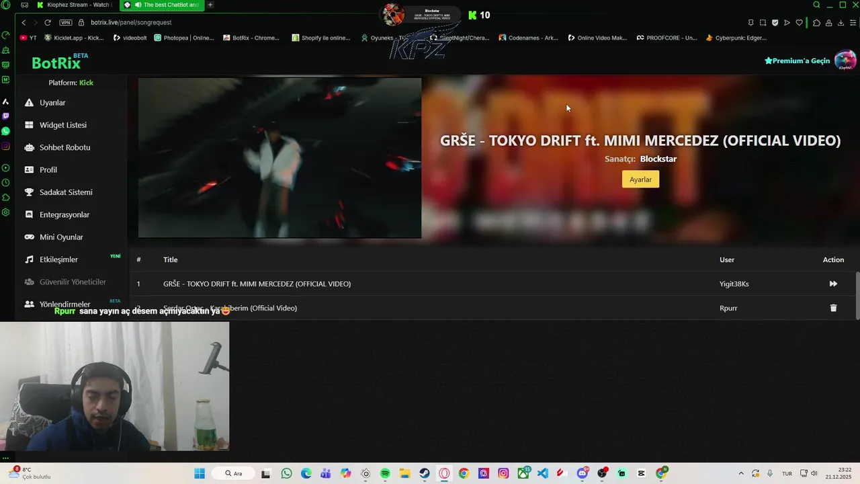Viewport: 860px width, 484px height.
Task: Open player icon in Opera sidebar
Action: pyautogui.click(x=6, y=168)
